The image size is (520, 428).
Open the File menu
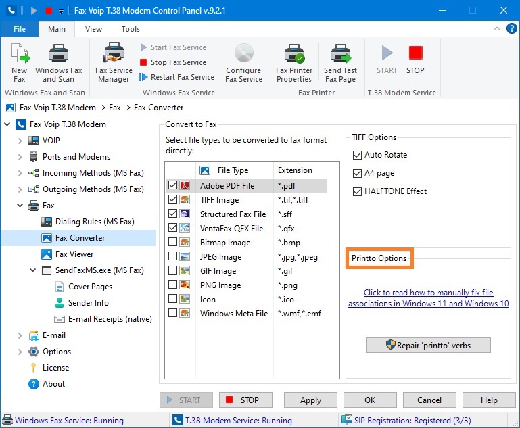coord(20,29)
